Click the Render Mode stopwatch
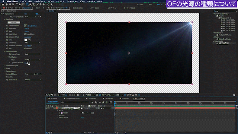Viewport: 238px width, 134px height. (7, 80)
